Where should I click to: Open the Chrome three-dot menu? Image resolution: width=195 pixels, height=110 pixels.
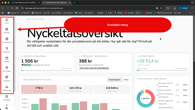tap(192, 8)
